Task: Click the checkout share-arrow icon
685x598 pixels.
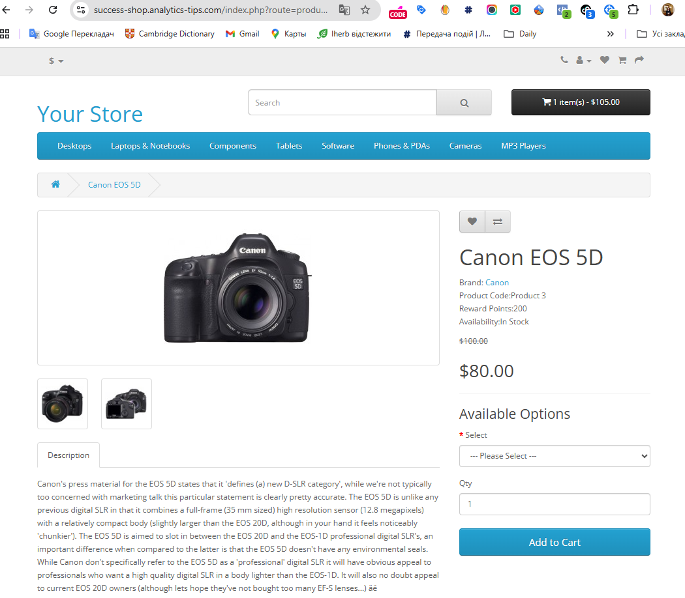Action: (x=639, y=60)
